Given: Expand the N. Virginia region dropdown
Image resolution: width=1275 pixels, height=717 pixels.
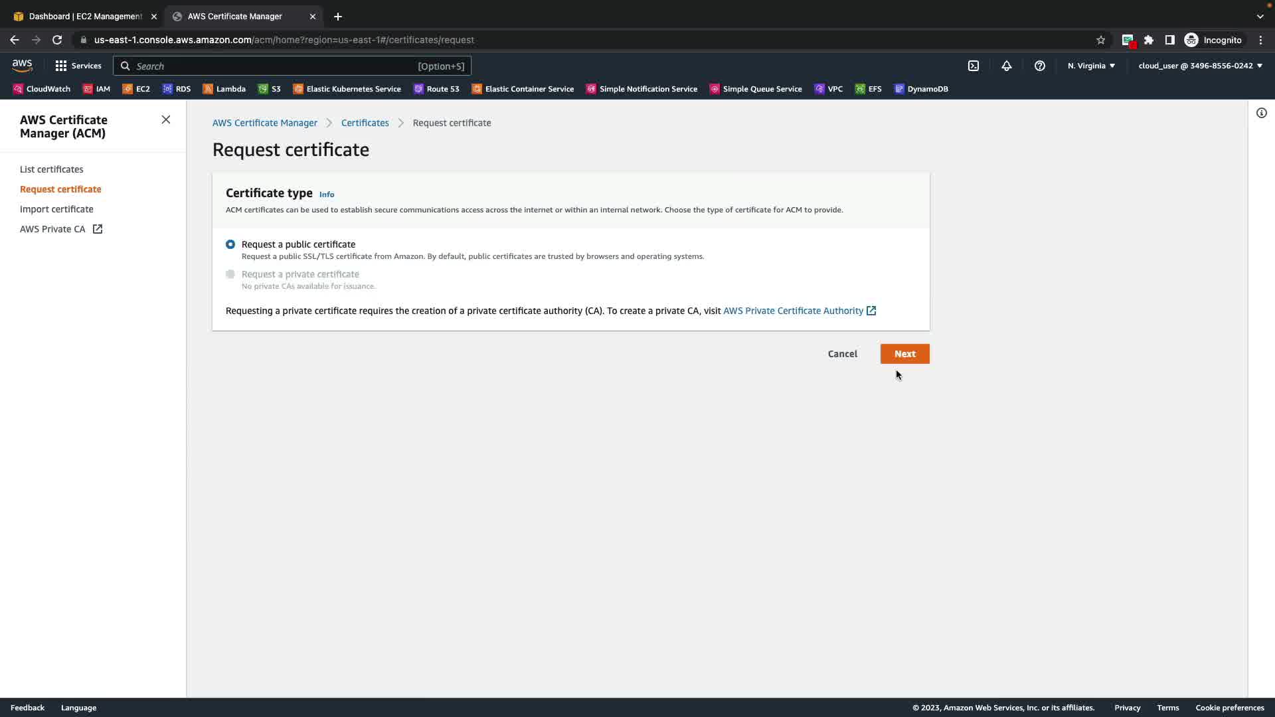Looking at the screenshot, I should (x=1091, y=66).
